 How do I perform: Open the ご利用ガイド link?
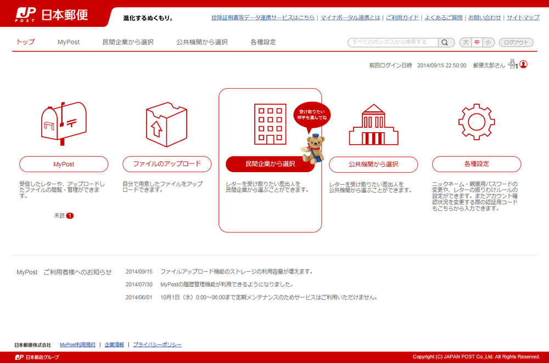coord(402,18)
